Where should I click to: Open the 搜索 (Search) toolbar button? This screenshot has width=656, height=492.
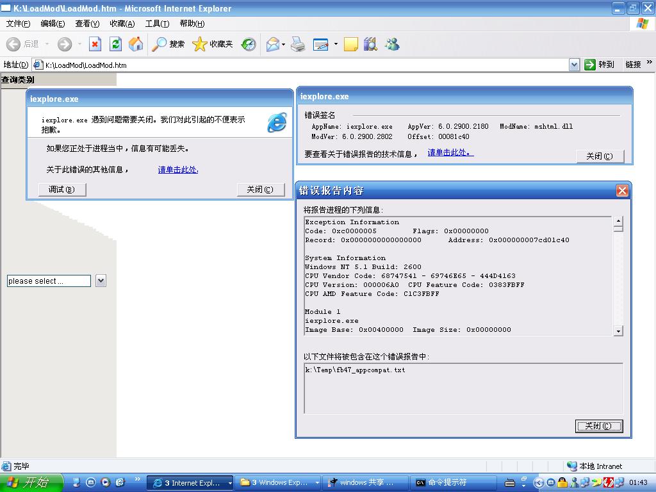[168, 44]
